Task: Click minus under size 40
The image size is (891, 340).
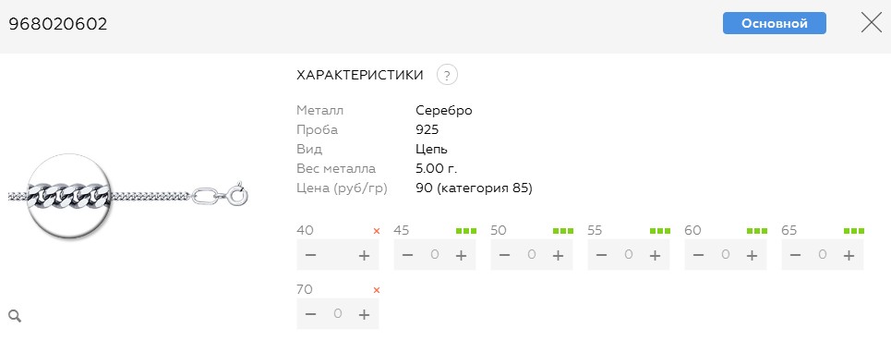Action: click(310, 255)
